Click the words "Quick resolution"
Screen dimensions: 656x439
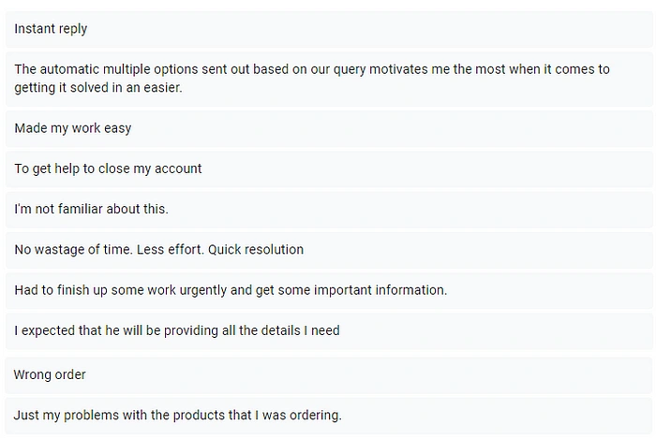tap(256, 250)
